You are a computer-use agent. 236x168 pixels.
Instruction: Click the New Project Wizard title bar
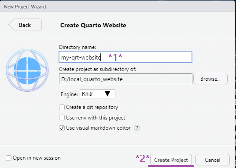tap(118, 7)
